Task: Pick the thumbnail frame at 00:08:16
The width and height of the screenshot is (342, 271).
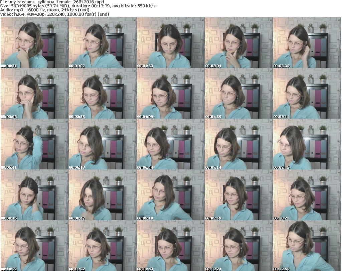Action: tap(34, 195)
